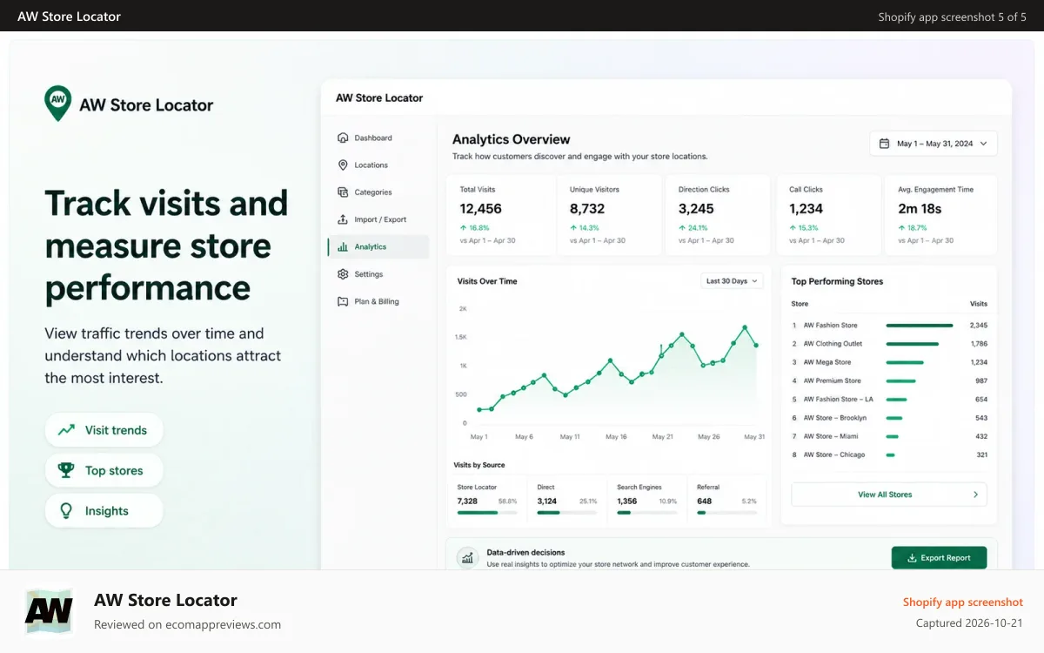The width and height of the screenshot is (1044, 653).
Task: Click the Total Visits 12,456 card
Action: (x=501, y=216)
